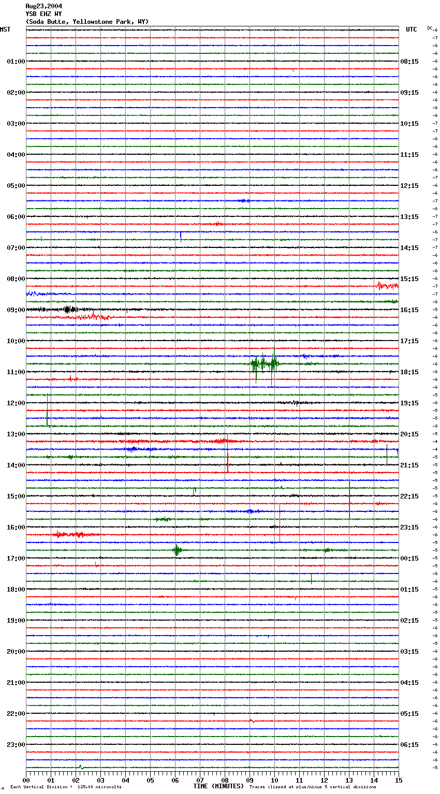
Task: Select the 13:00 MST time label
Action: (16, 434)
